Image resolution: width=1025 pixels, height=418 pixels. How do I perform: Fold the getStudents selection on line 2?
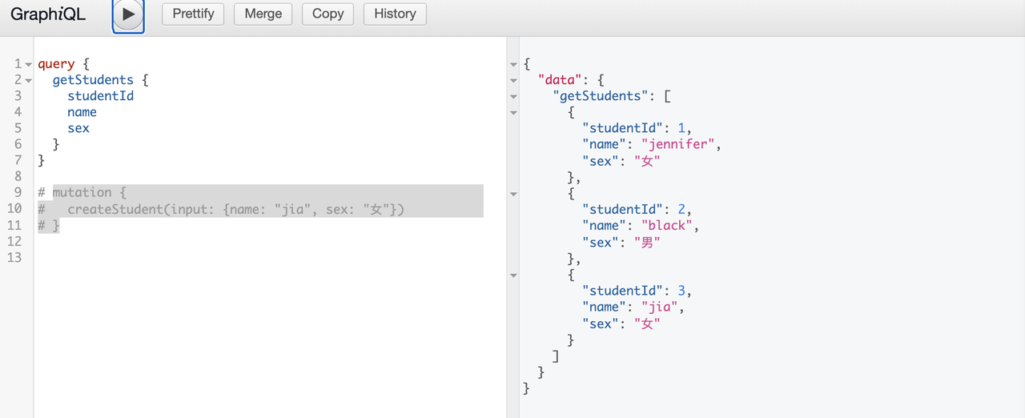coord(28,80)
